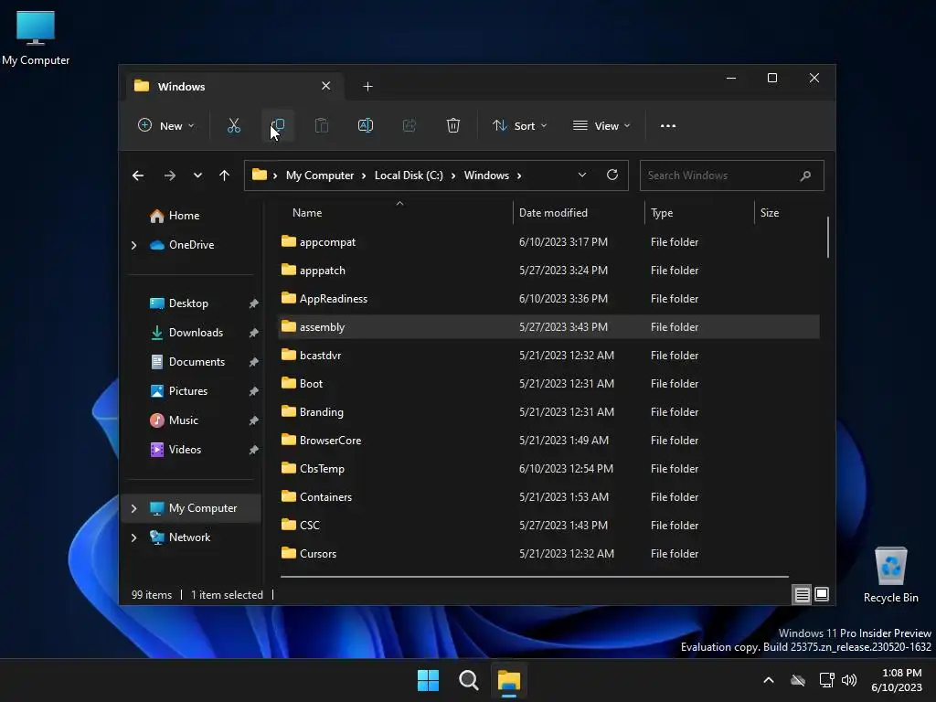Select the bcastdvr folder
This screenshot has height=702, width=936.
pos(548,356)
